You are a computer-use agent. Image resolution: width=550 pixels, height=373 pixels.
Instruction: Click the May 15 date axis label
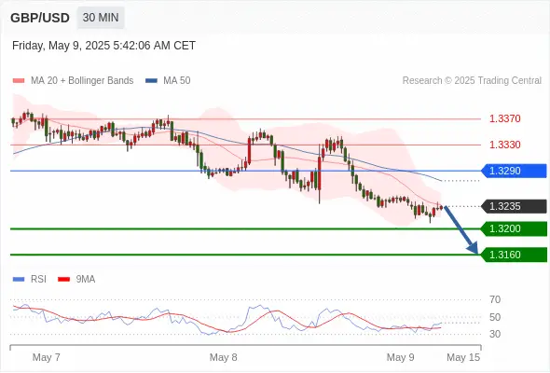463,357
